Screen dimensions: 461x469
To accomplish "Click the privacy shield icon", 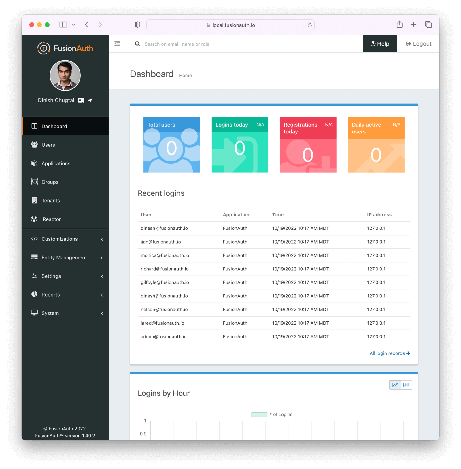I will (137, 25).
